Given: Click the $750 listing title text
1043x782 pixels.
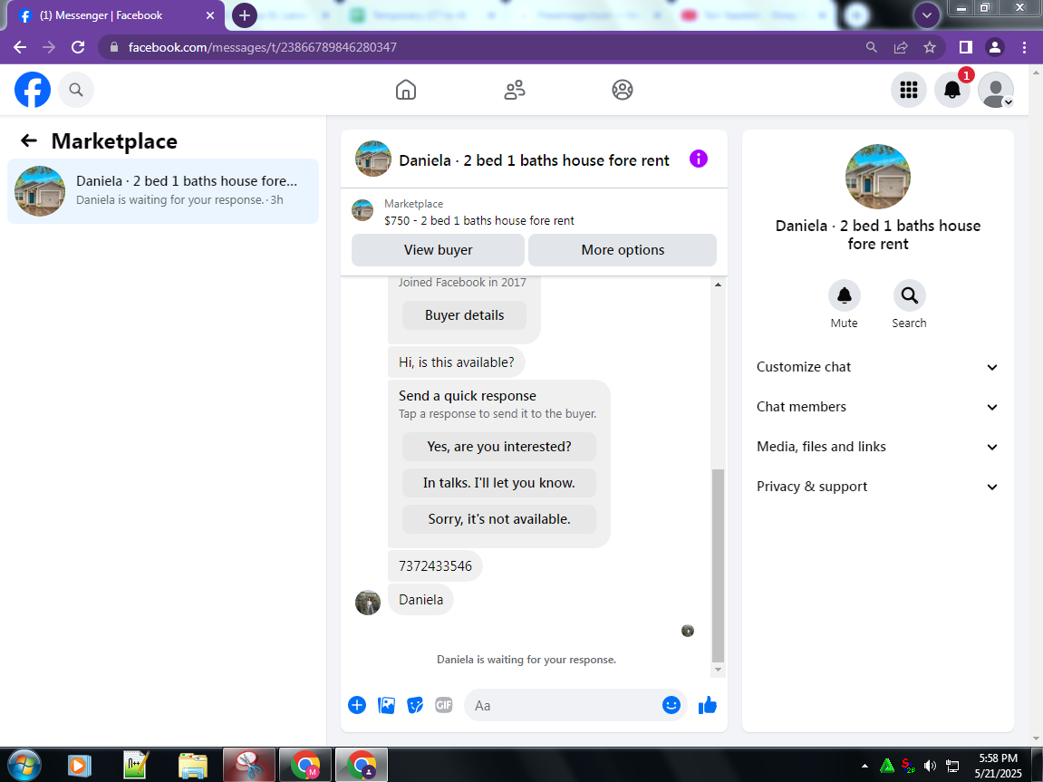Looking at the screenshot, I should point(479,221).
